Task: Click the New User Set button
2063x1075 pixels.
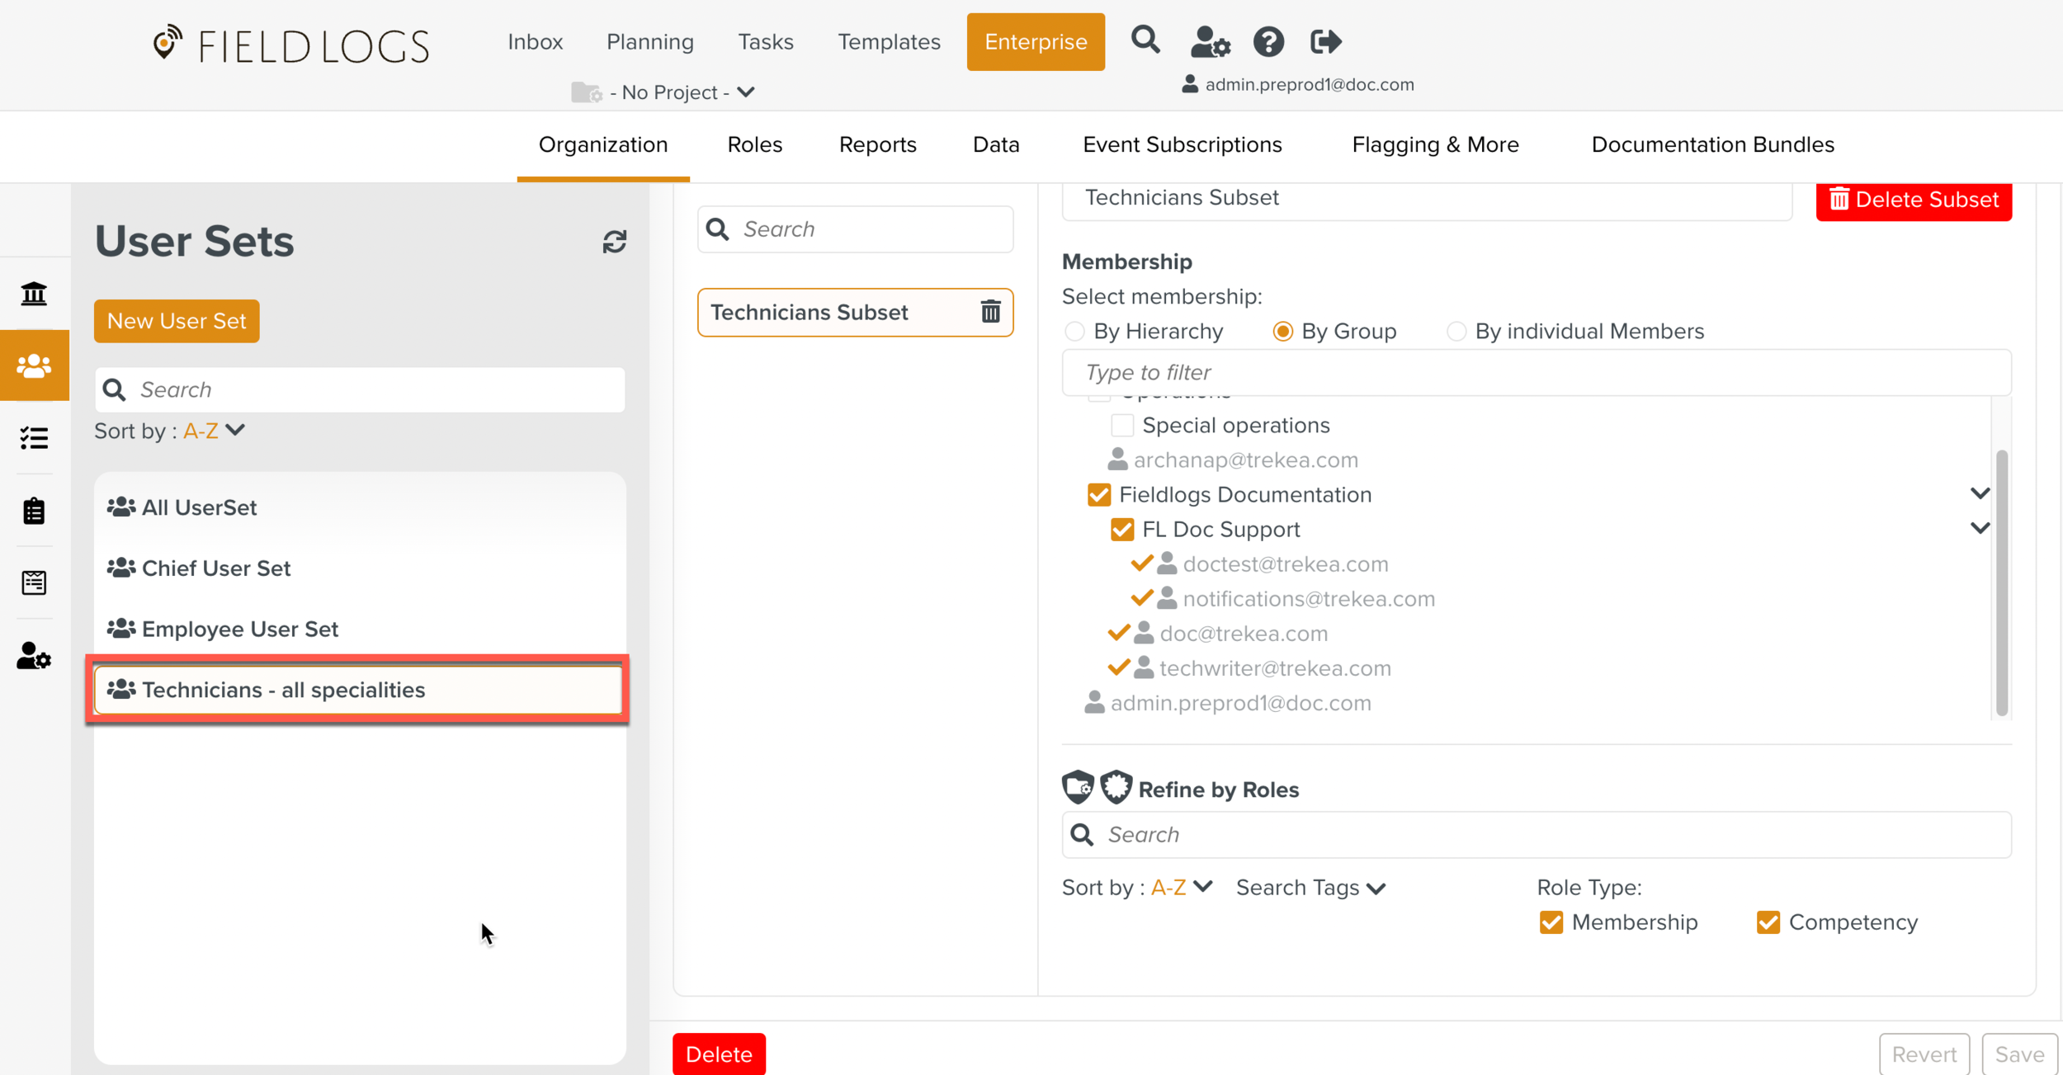Action: tap(177, 321)
